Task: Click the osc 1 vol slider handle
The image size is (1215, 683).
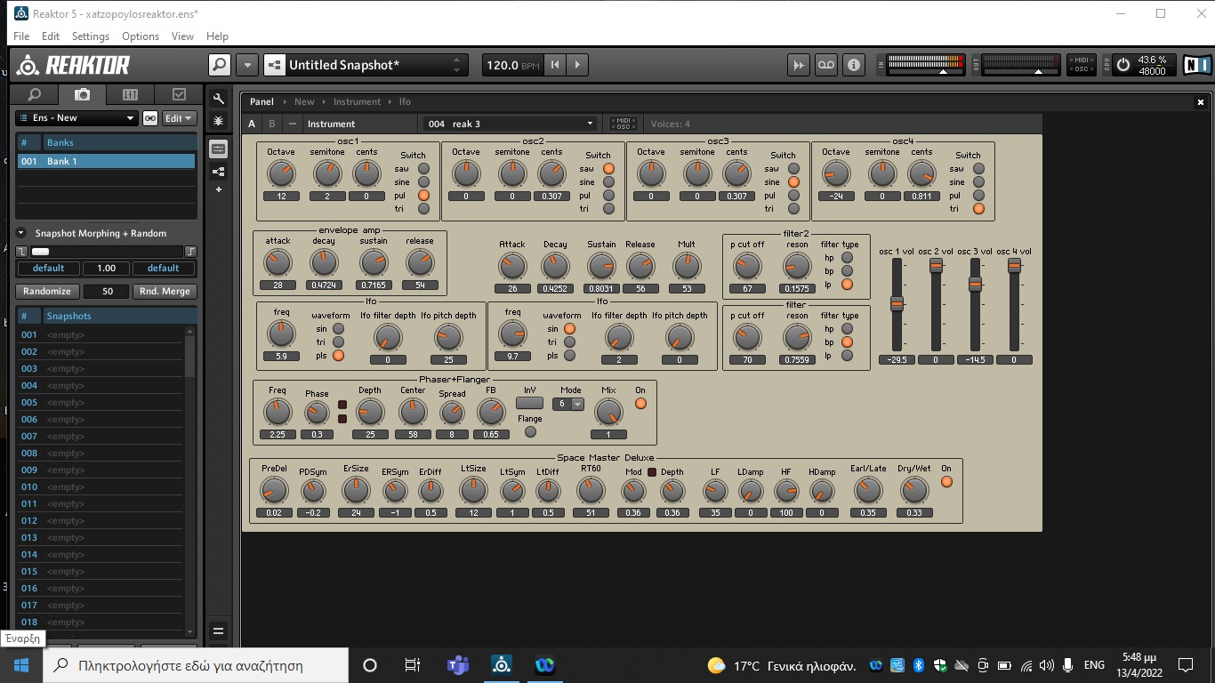Action: pyautogui.click(x=897, y=304)
